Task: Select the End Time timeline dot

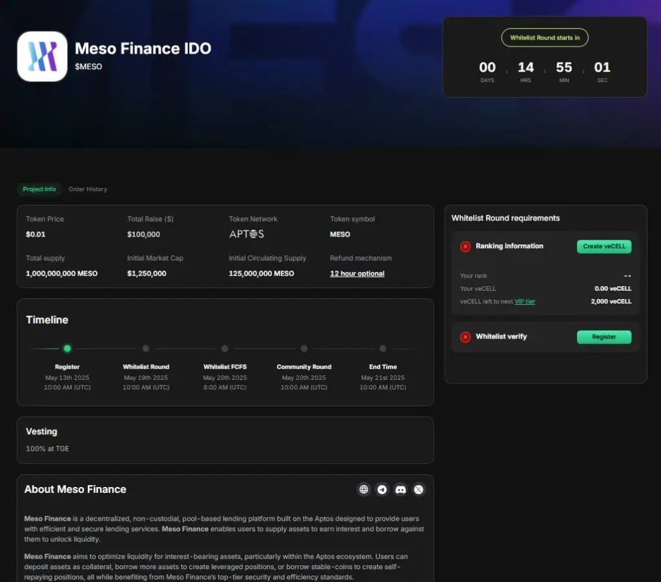Action: [x=383, y=349]
